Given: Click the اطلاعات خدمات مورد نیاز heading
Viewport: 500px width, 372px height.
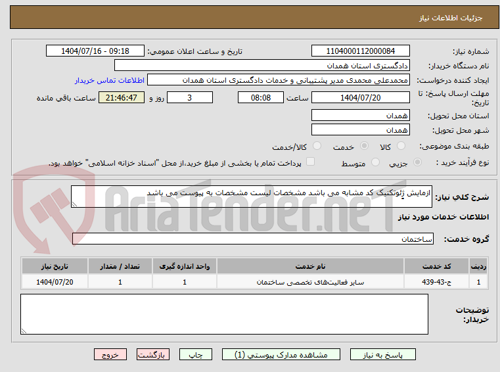Looking at the screenshot, I should pyautogui.click(x=443, y=217).
